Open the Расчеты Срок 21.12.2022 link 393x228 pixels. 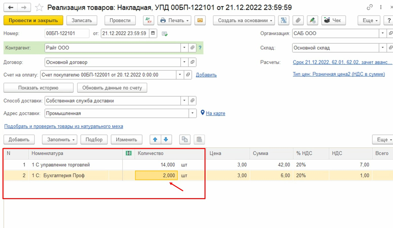coord(343,62)
